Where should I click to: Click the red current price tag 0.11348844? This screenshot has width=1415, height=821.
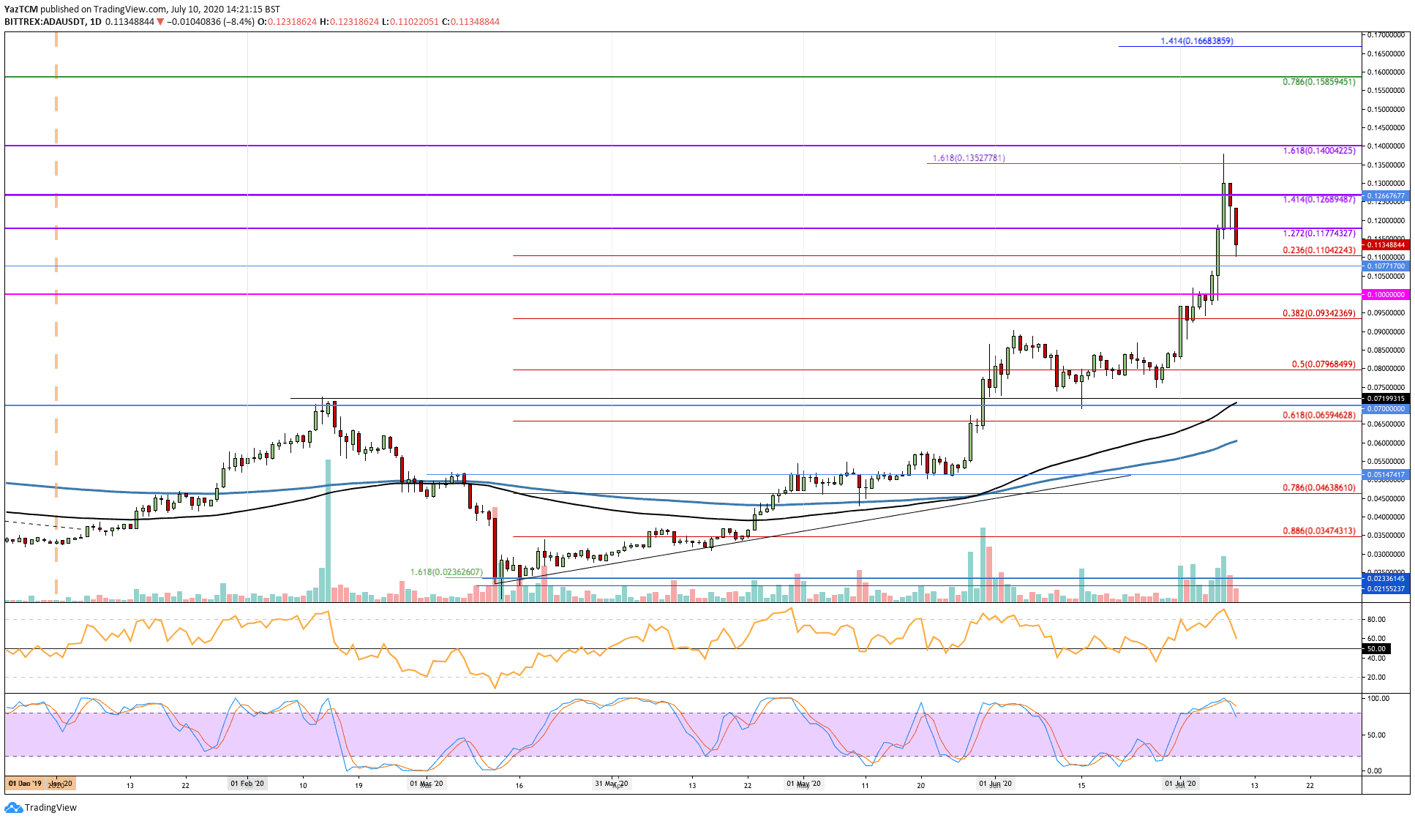1385,245
